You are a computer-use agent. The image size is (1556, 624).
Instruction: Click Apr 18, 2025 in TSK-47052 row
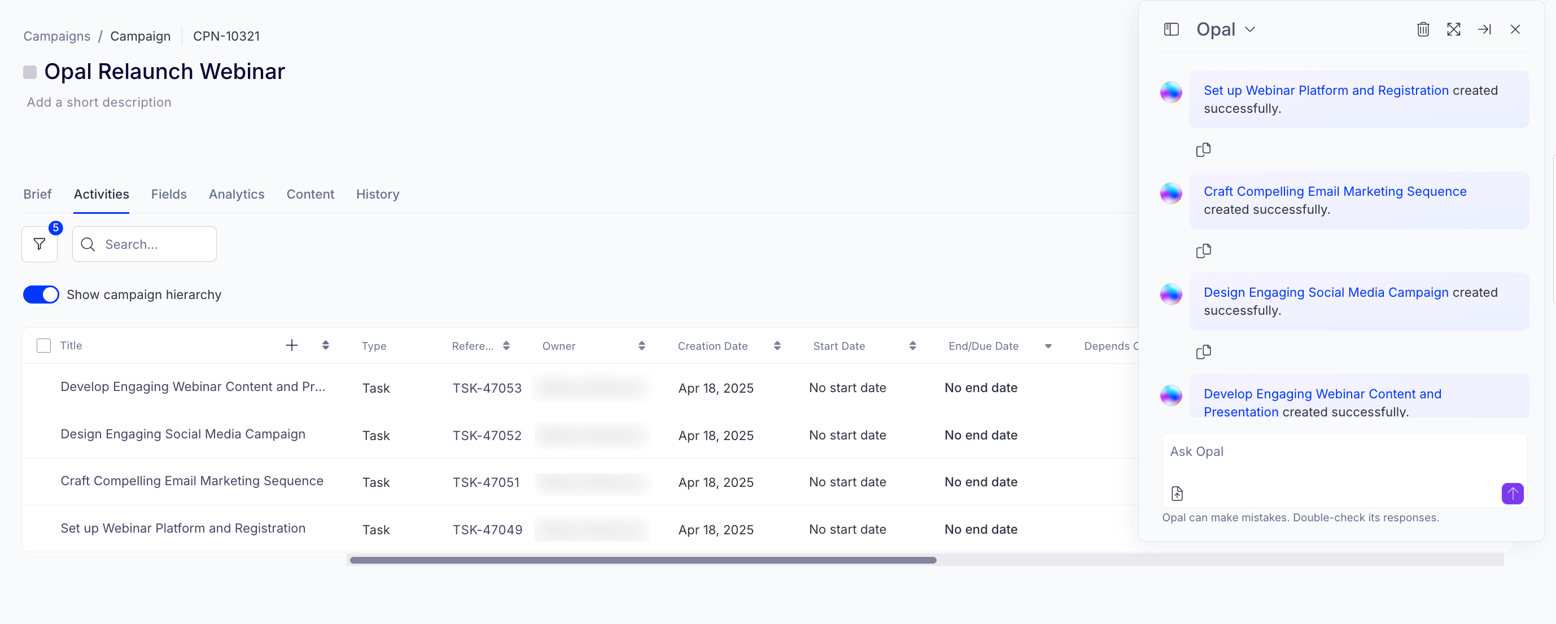(x=716, y=436)
